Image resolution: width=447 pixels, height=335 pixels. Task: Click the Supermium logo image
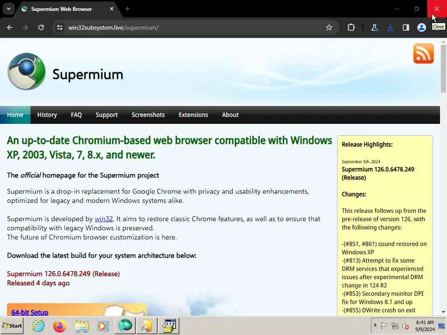tap(26, 71)
